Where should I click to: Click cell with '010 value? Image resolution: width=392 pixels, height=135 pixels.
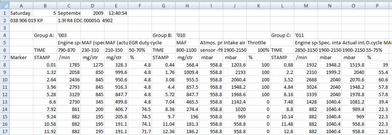click(187, 36)
